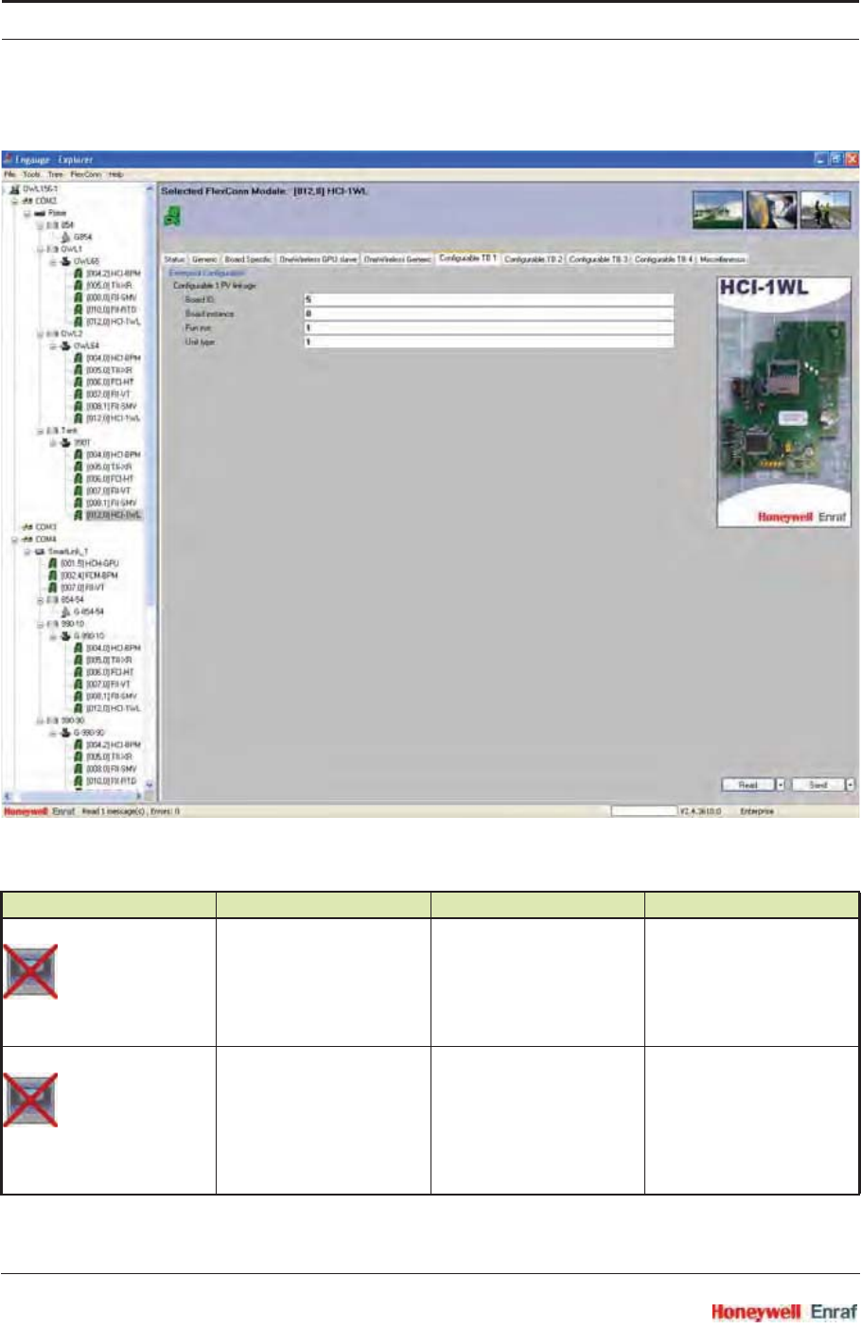
Task: Open the Send button dropdown arrow
Action: pos(851,785)
